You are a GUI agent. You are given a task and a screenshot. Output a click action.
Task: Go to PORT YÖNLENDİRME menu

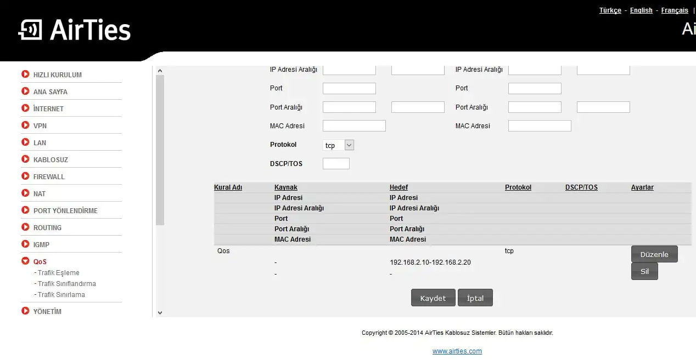click(x=65, y=211)
